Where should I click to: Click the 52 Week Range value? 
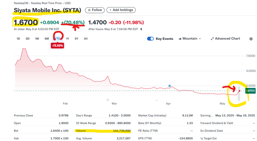118,123
